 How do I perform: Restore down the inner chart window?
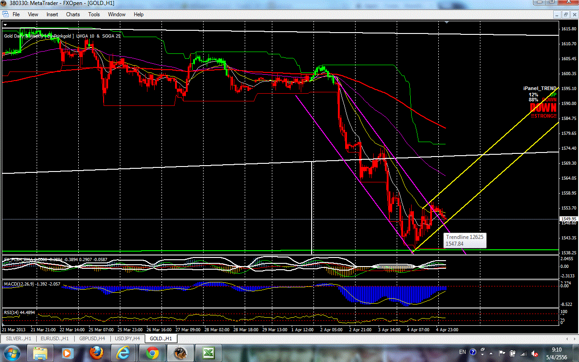(565, 14)
